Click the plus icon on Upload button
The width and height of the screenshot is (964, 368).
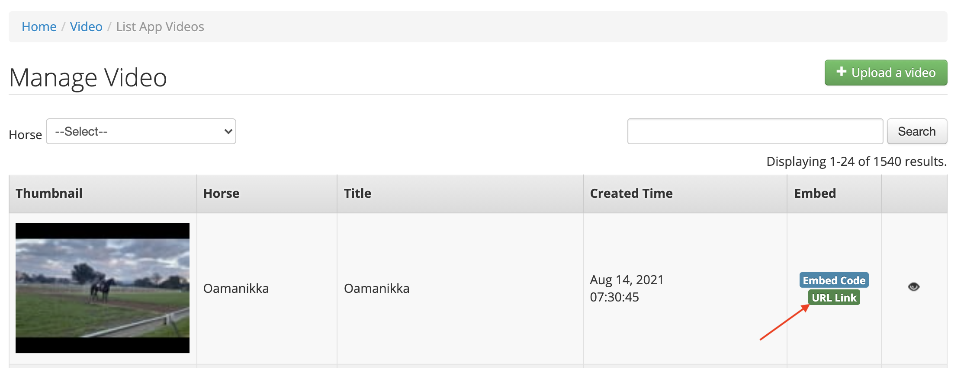pos(841,72)
